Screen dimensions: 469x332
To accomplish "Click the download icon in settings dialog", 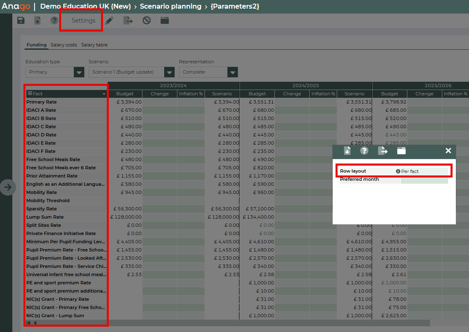I will [x=347, y=151].
